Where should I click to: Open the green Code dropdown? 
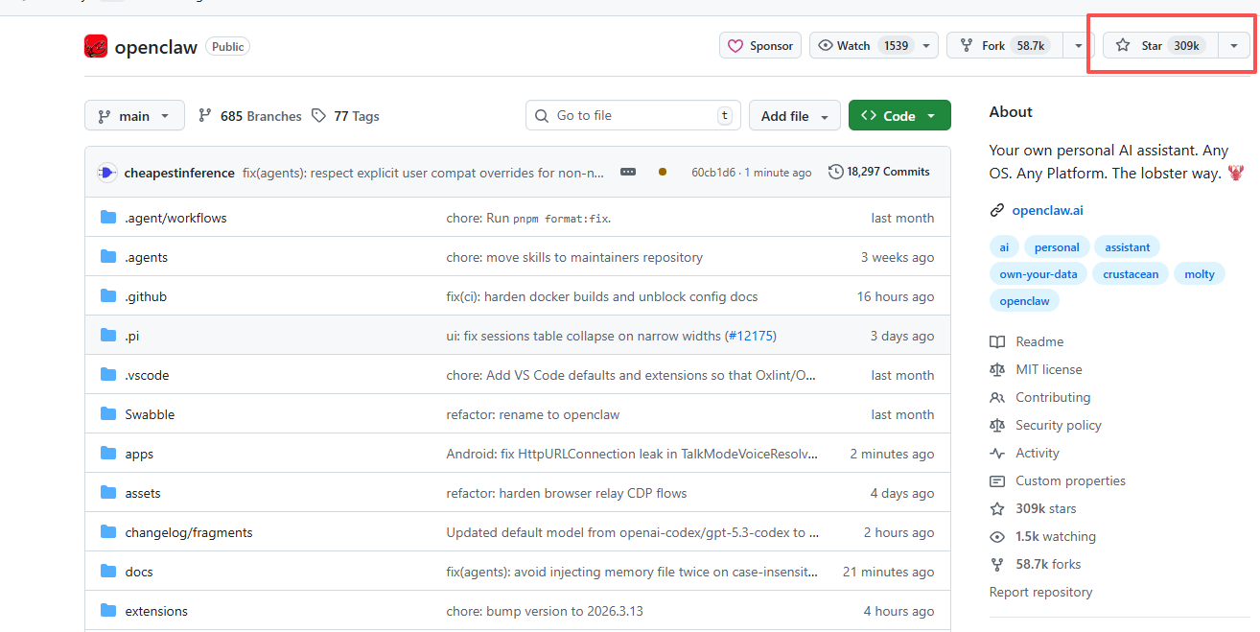coord(898,116)
